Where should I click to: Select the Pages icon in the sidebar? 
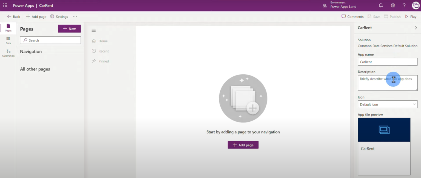click(8, 28)
